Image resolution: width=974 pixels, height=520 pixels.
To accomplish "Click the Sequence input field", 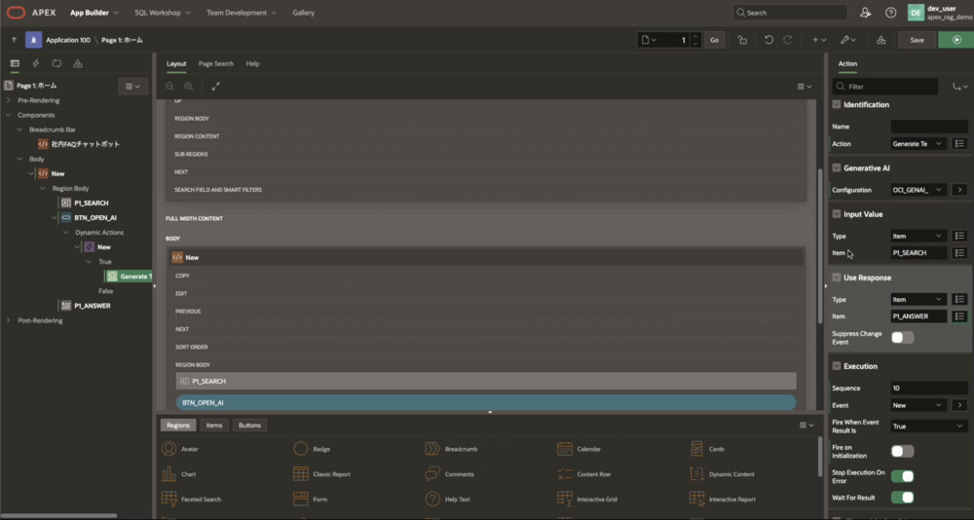I will coord(928,388).
